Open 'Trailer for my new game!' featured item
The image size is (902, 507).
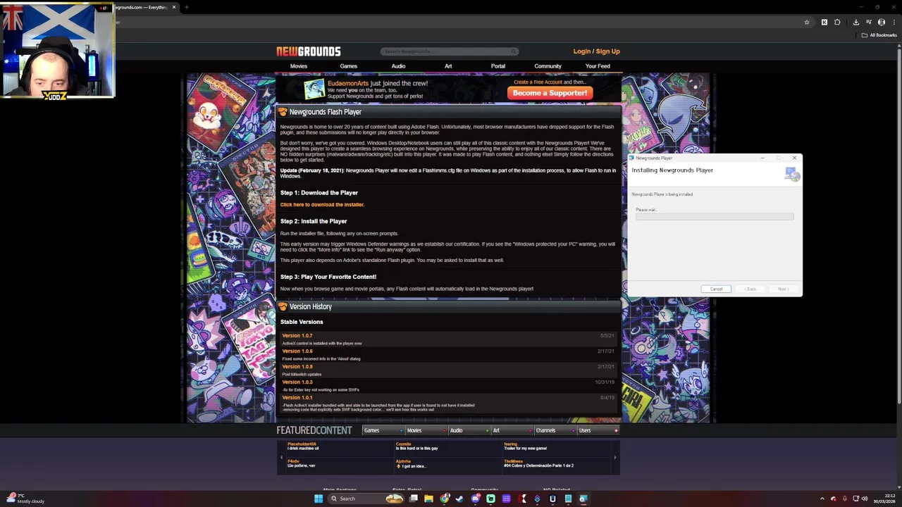click(525, 449)
